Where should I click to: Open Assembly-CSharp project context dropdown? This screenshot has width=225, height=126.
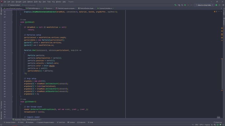click(27, 119)
